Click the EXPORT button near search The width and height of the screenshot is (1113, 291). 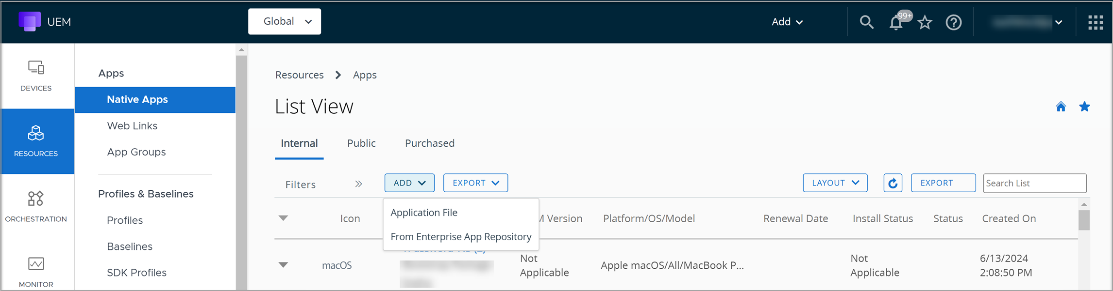tap(943, 183)
